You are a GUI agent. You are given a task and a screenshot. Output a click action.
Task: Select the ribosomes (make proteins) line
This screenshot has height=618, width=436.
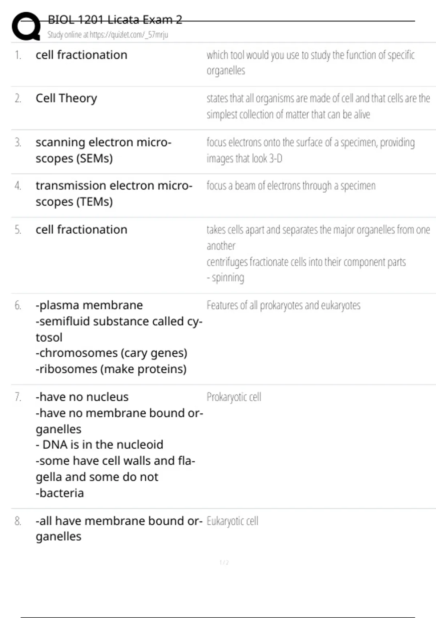(x=111, y=369)
